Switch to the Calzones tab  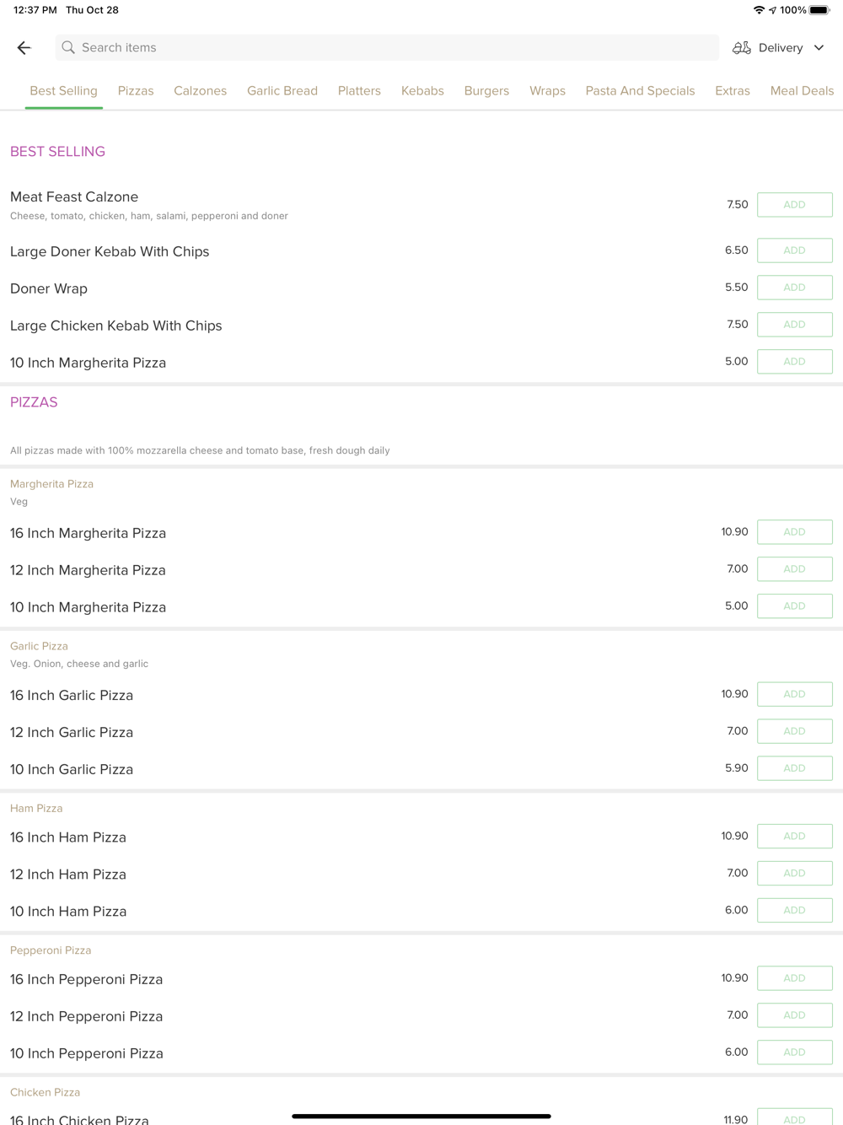200,91
